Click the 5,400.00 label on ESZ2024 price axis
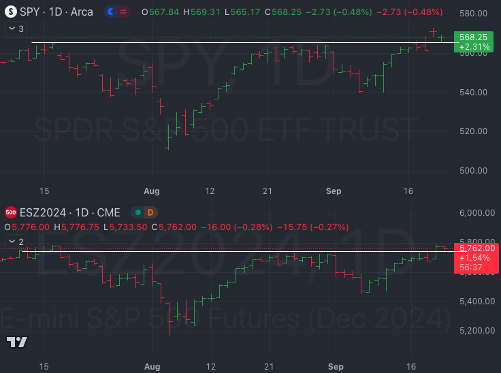Image resolution: width=501 pixels, height=373 pixels. [477, 301]
